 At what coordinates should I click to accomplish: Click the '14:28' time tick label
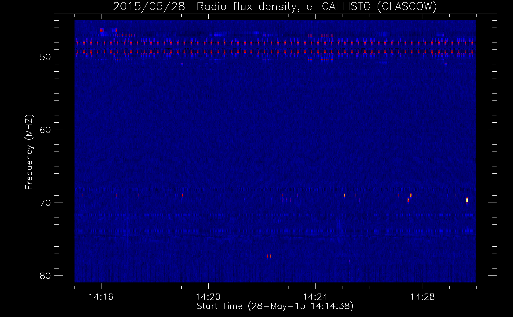(422, 297)
